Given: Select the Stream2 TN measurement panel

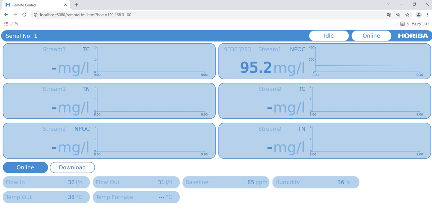Looking at the screenshot, I should point(325,141).
